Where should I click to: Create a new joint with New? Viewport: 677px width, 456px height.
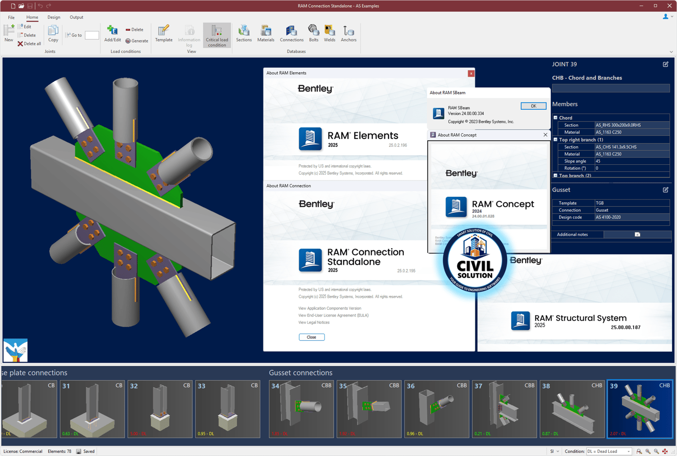[x=9, y=33]
